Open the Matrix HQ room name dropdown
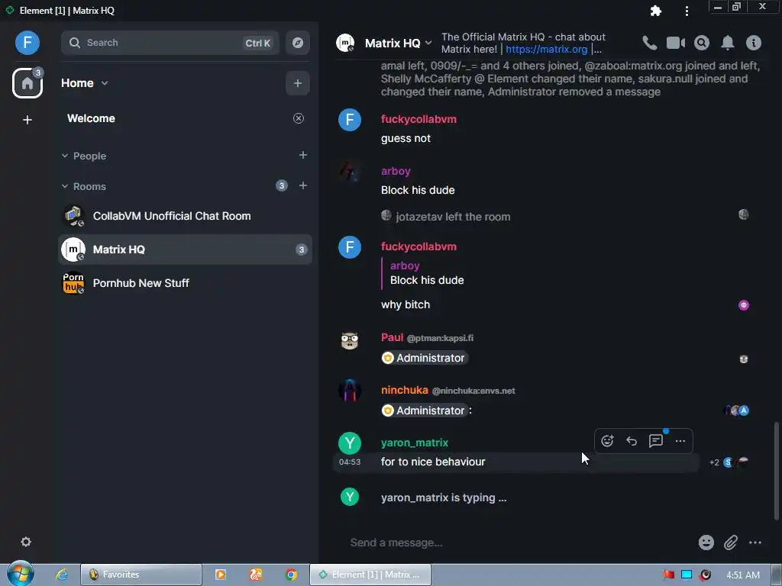 tap(428, 43)
